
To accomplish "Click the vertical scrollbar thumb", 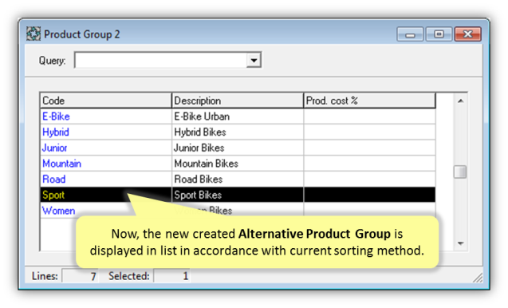I will point(460,172).
